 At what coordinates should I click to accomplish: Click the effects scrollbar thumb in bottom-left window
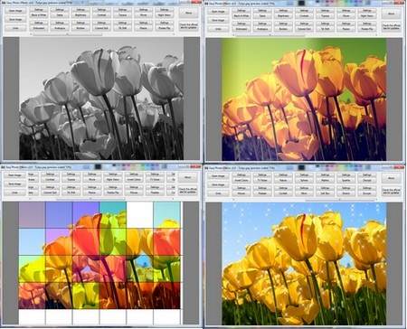(90, 199)
